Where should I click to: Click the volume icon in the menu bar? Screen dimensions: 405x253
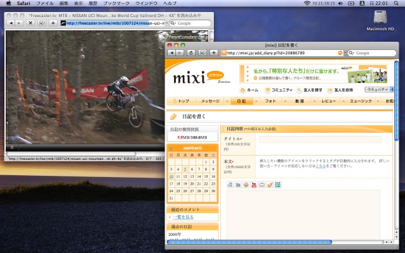pos(340,3)
